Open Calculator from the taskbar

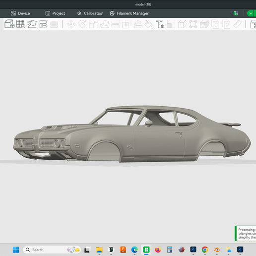pos(170,250)
